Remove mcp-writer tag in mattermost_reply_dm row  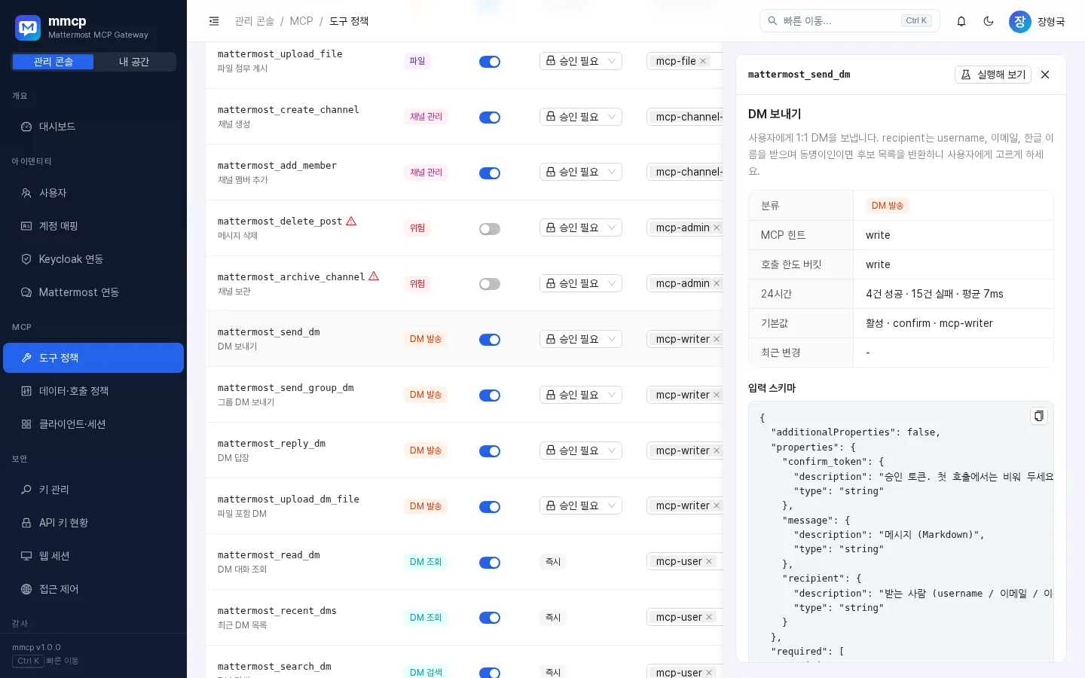[717, 450]
